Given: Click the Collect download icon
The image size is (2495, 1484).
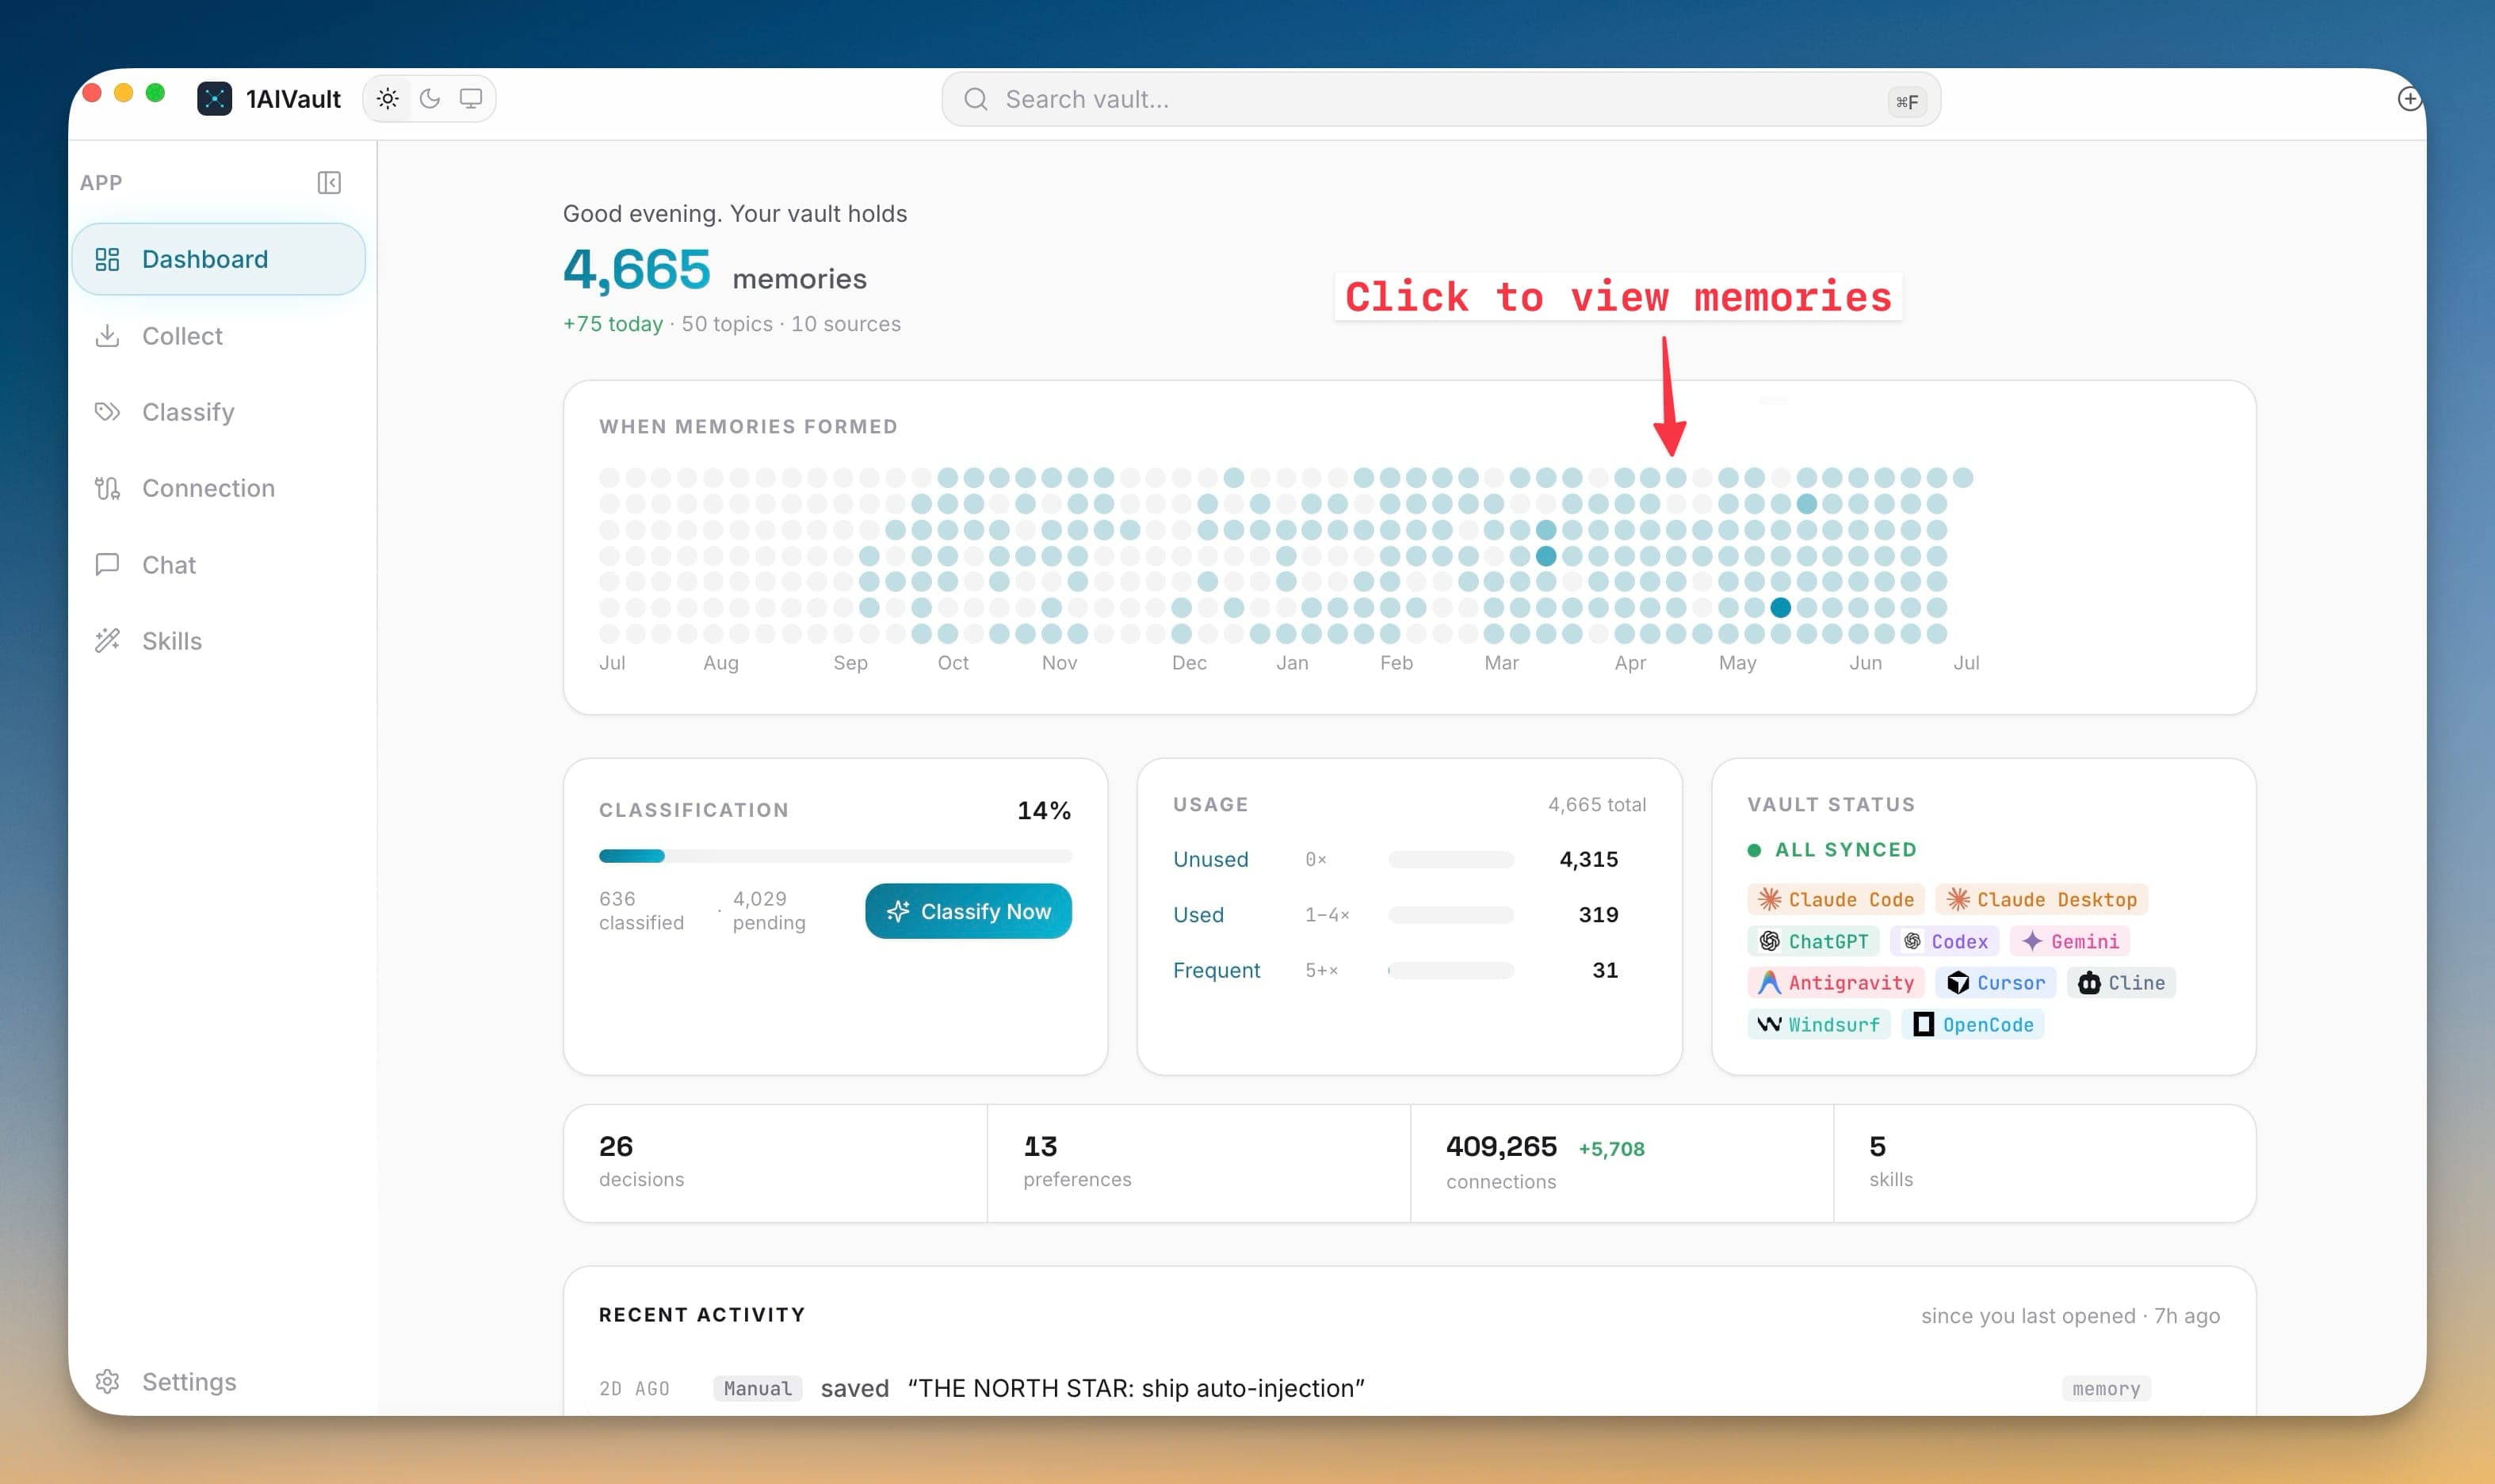Looking at the screenshot, I should point(107,335).
